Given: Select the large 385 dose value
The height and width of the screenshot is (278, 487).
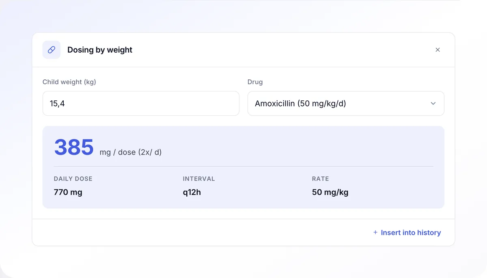Looking at the screenshot, I should point(74,147).
